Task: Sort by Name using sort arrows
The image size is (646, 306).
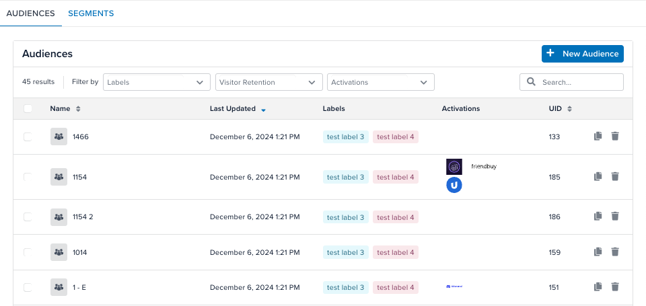Action: click(x=78, y=109)
